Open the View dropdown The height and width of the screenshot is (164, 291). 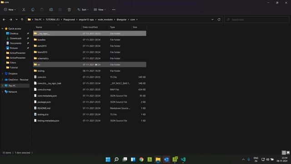pos(100,10)
